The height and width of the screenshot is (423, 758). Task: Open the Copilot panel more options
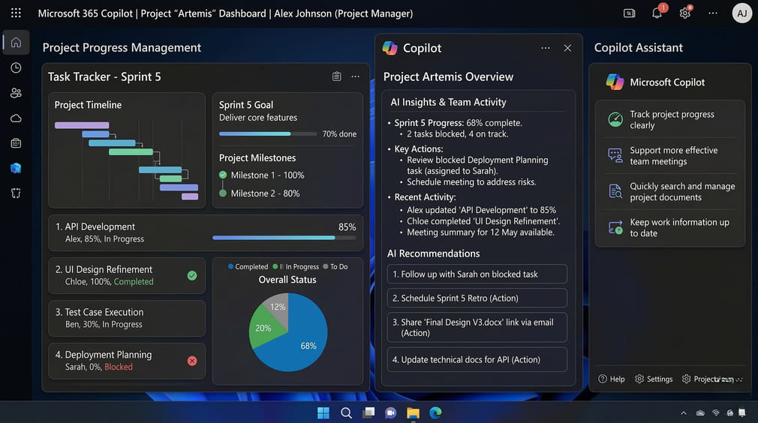click(546, 48)
